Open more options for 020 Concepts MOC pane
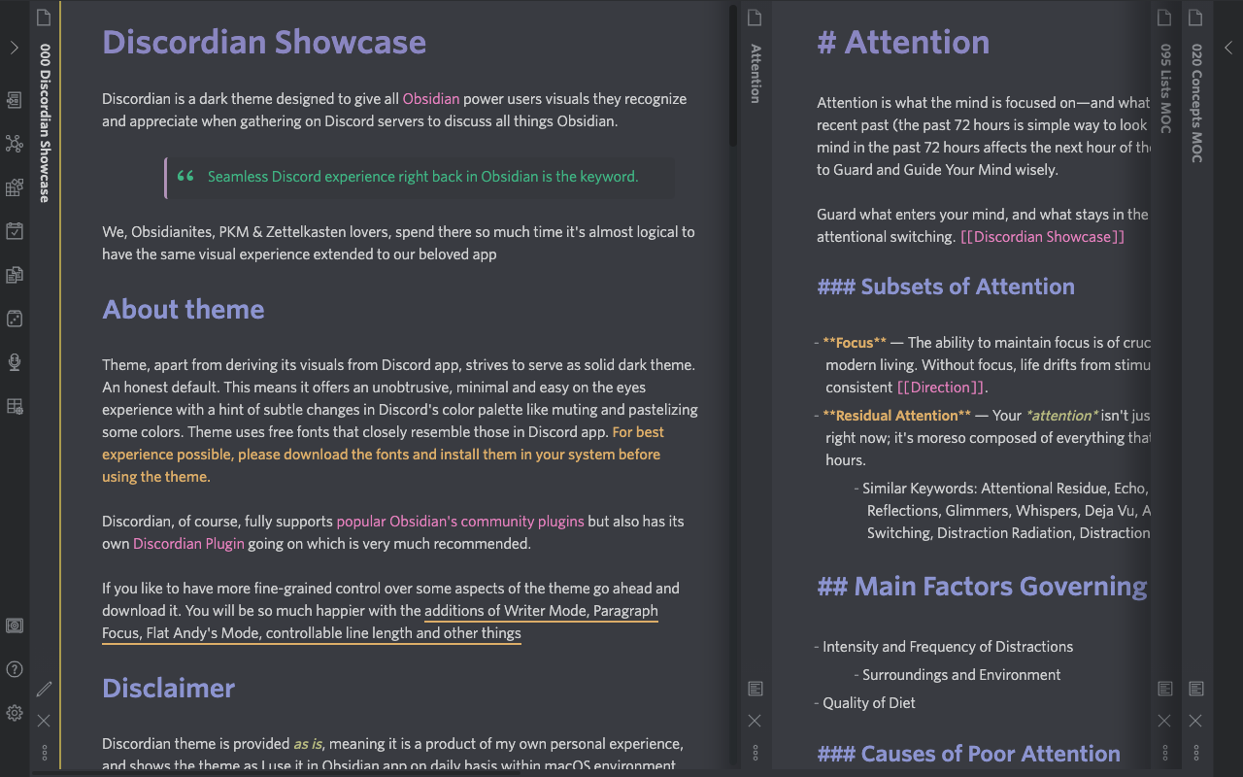Viewport: 1243px width, 777px height. [x=1196, y=753]
